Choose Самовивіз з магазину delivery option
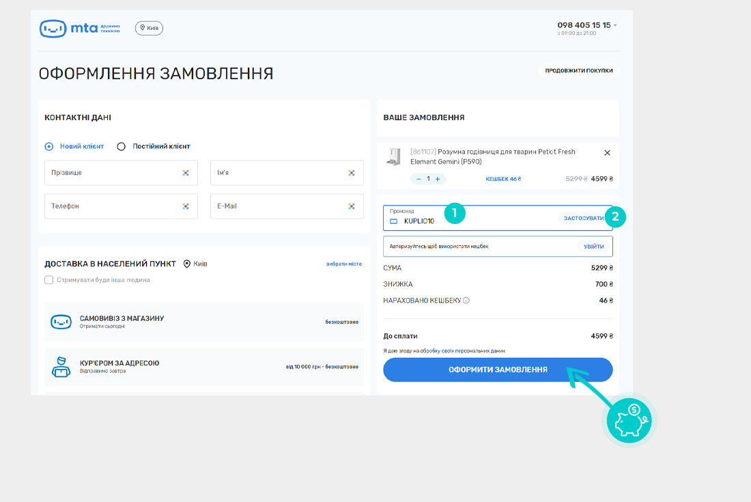Screen dimensions: 751x502 click(203, 322)
